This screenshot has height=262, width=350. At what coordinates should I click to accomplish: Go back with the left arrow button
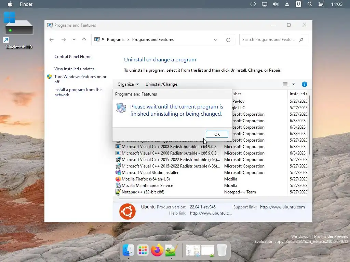(x=52, y=40)
